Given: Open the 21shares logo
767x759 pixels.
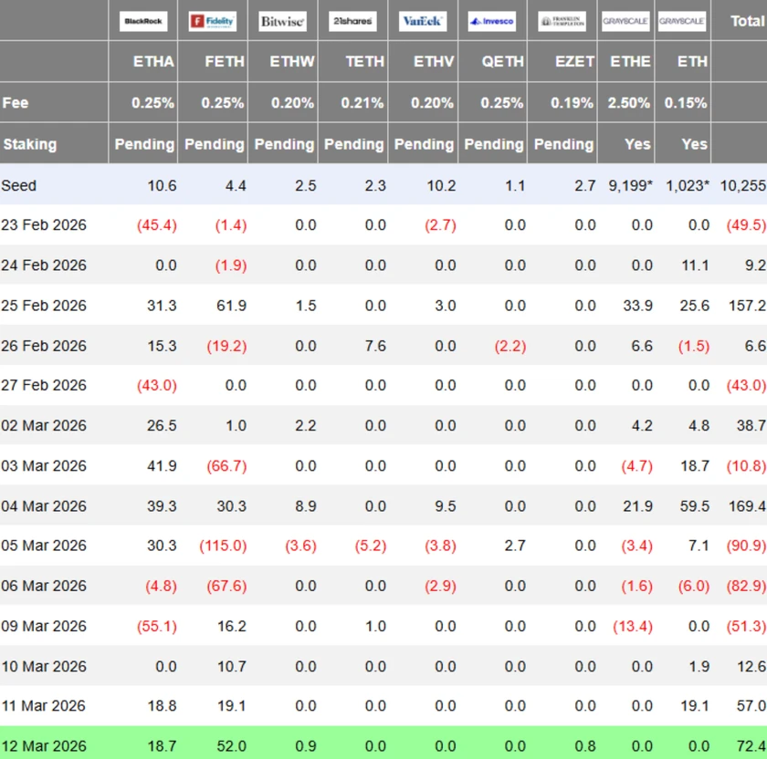Looking at the screenshot, I should (x=352, y=20).
